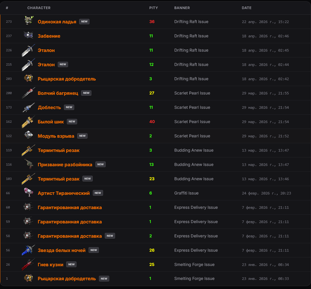Click the NEW badge beside Одинокая ладья

tap(84, 21)
